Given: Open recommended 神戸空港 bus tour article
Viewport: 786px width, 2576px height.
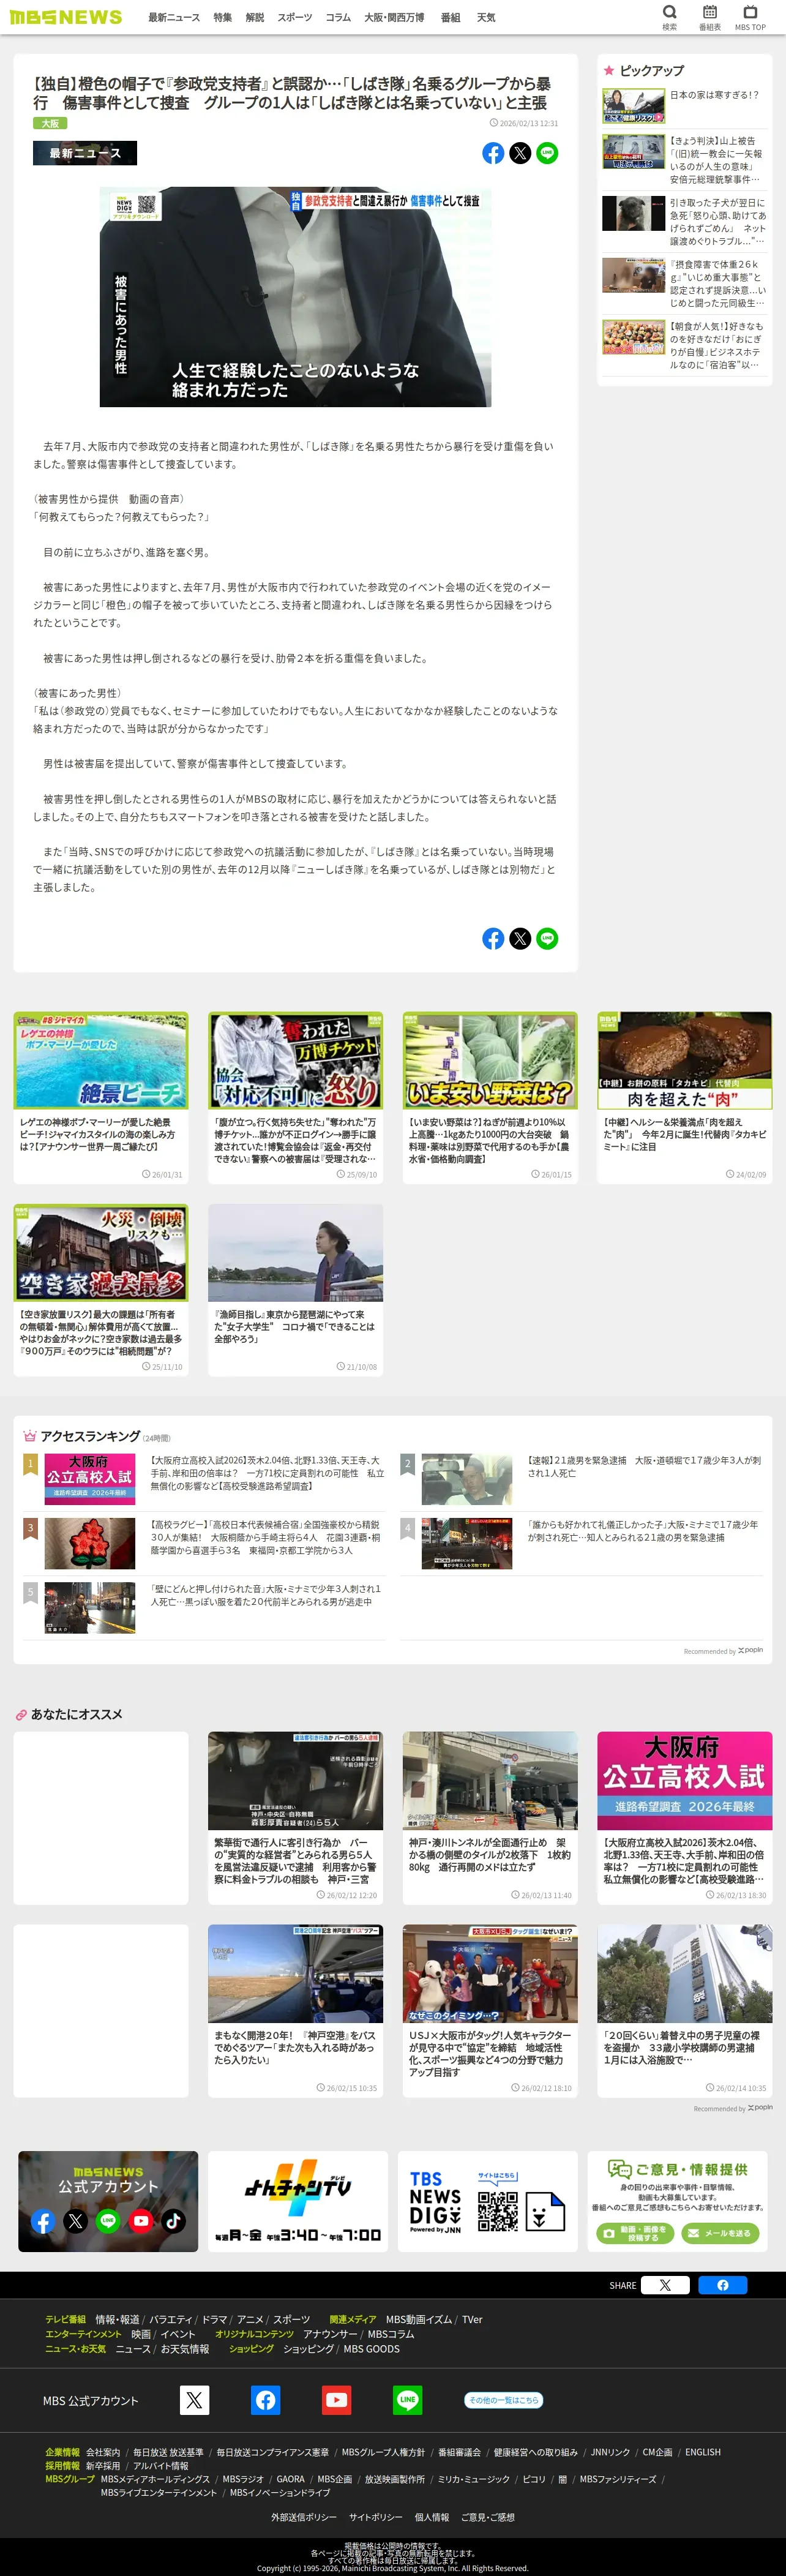Looking at the screenshot, I should click(295, 2011).
